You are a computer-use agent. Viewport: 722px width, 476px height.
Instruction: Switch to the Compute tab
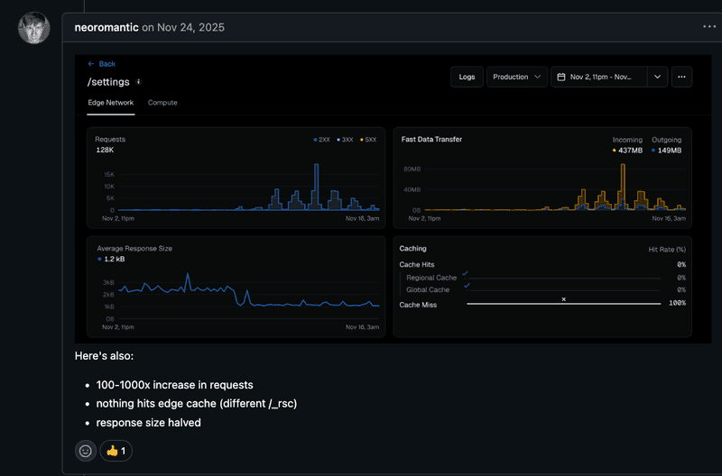point(162,103)
